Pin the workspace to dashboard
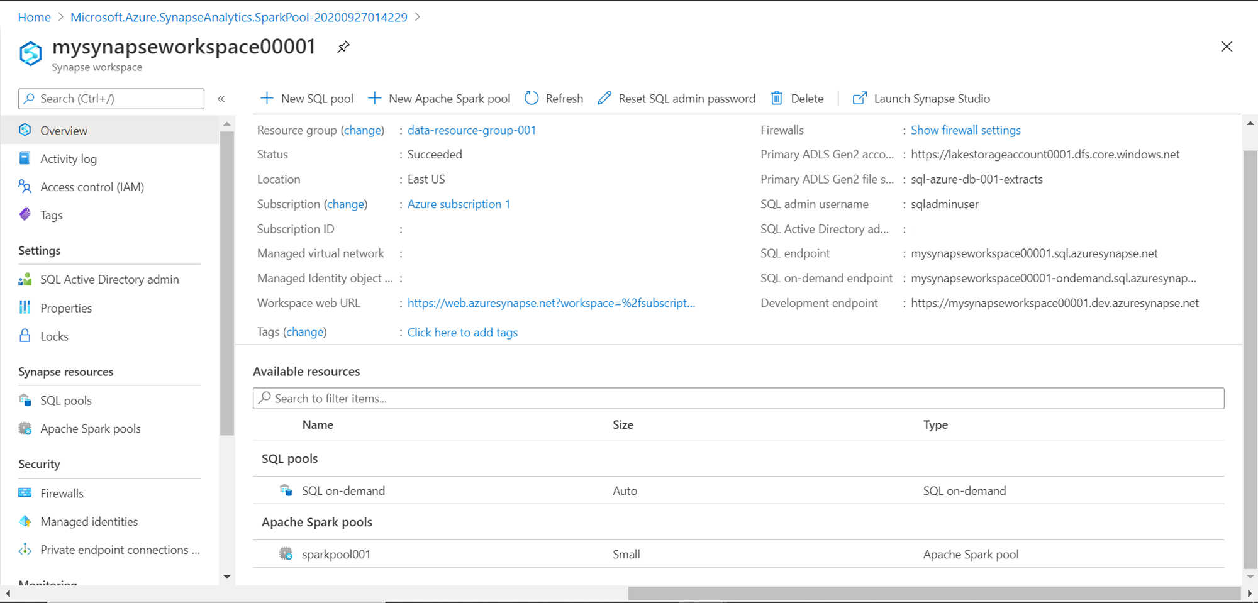The image size is (1258, 603). click(343, 47)
